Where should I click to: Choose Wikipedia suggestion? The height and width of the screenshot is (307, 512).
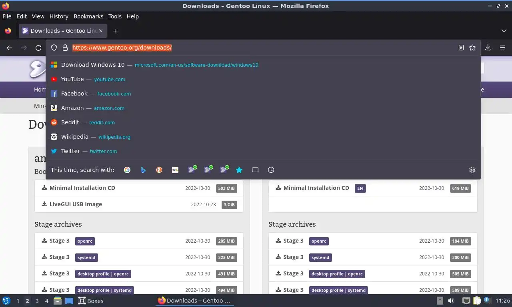click(x=263, y=137)
